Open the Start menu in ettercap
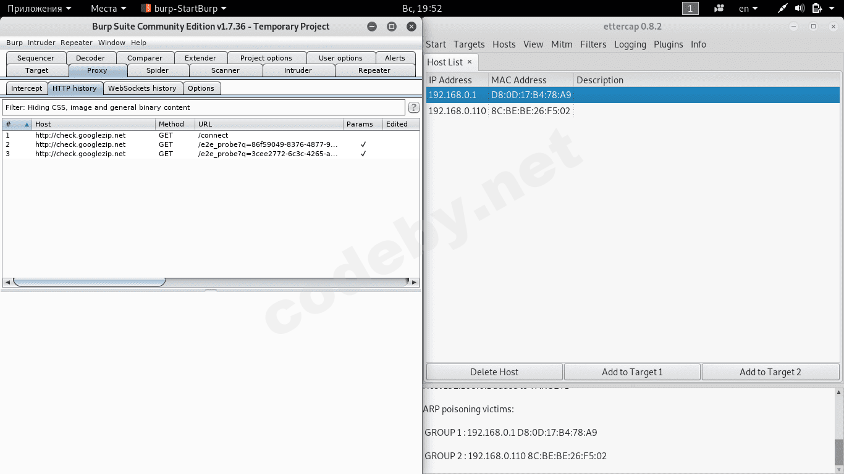Screen dimensions: 844x474 [436, 44]
